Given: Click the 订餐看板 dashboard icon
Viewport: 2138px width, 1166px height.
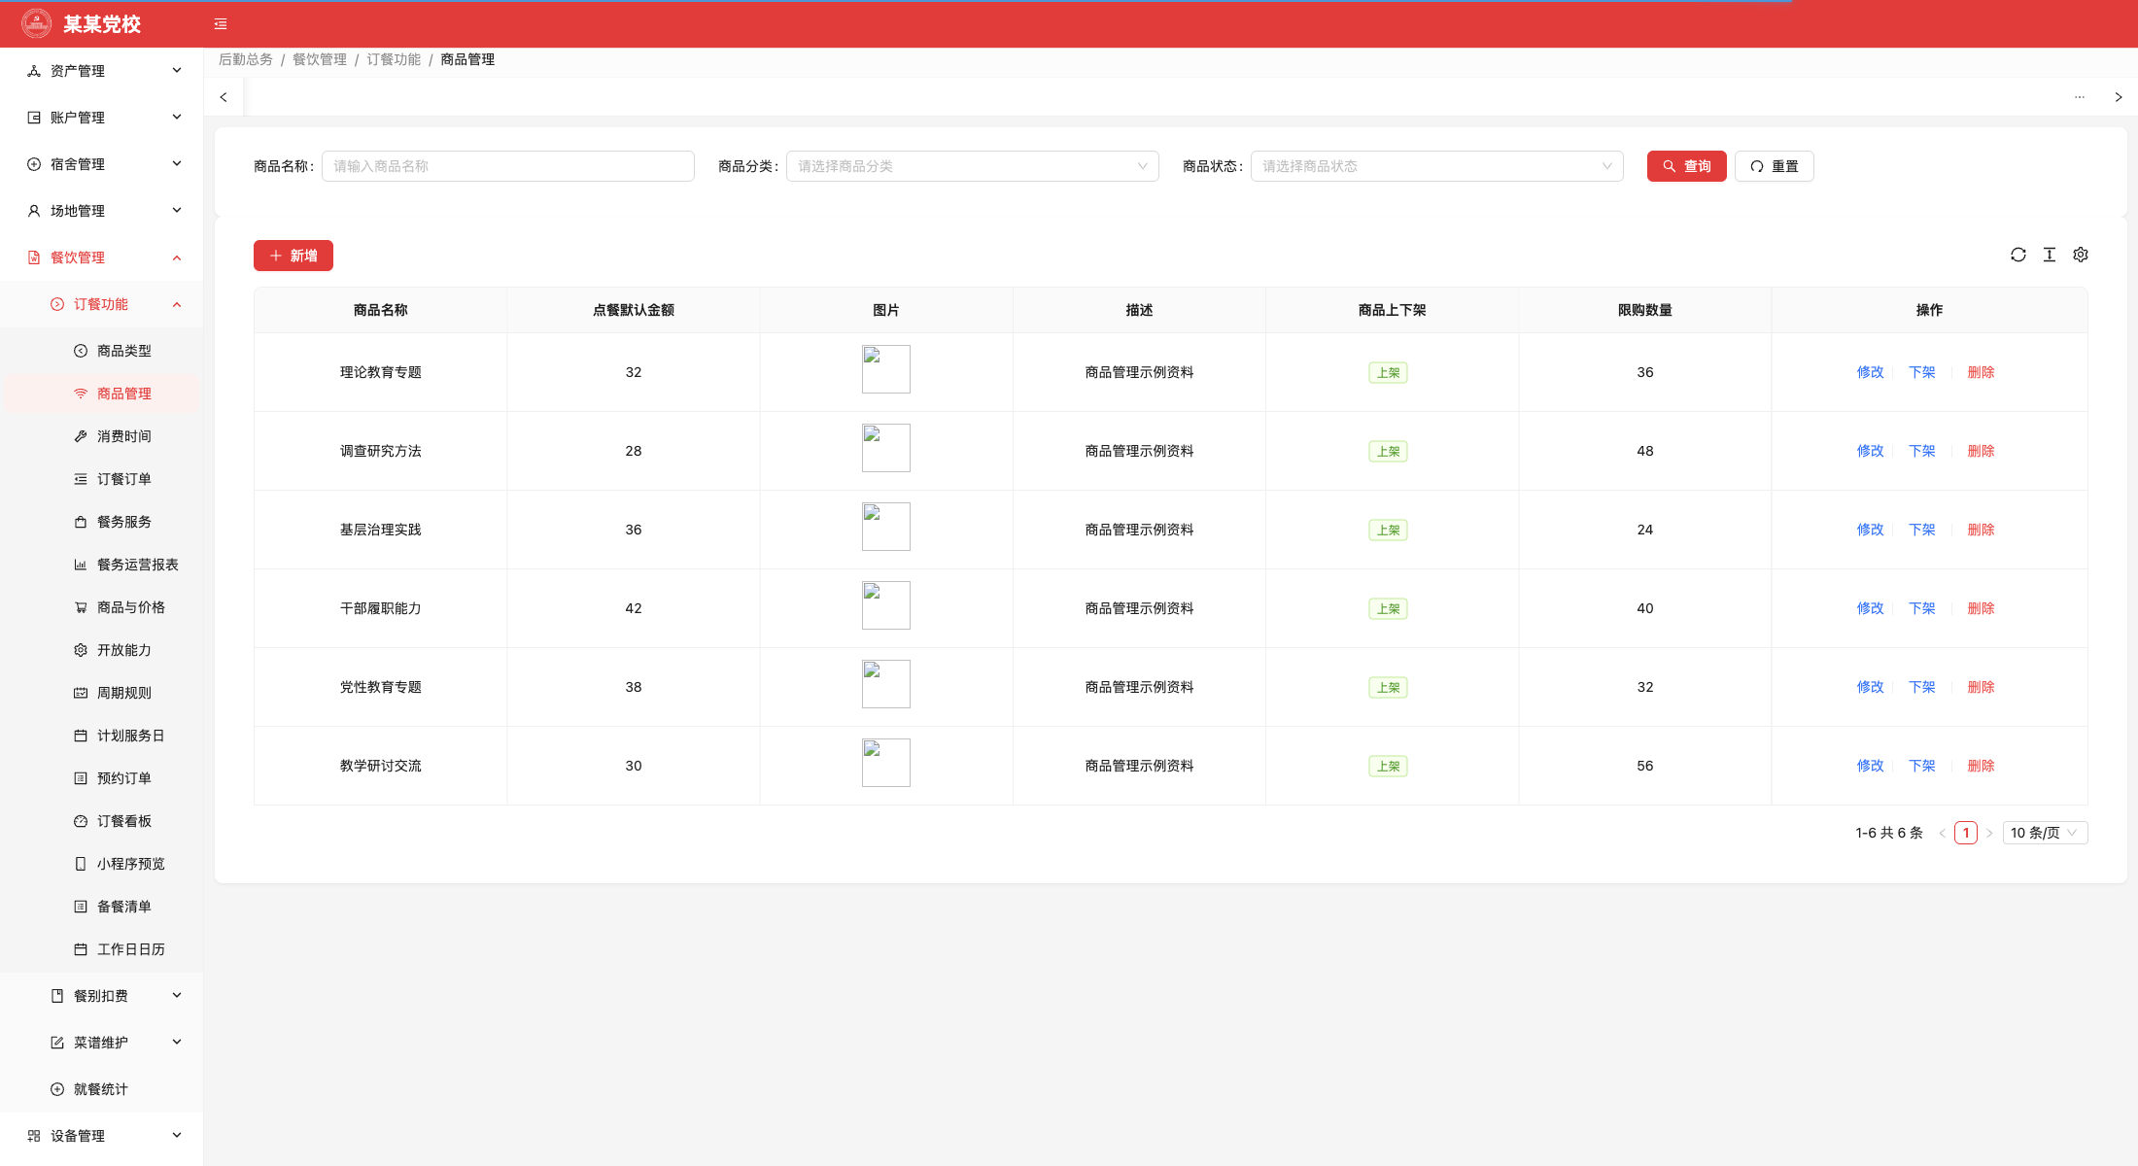Looking at the screenshot, I should [x=81, y=821].
